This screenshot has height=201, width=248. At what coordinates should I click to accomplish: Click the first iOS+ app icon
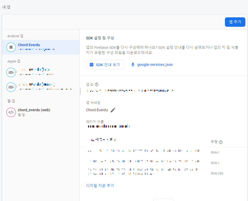(11, 72)
